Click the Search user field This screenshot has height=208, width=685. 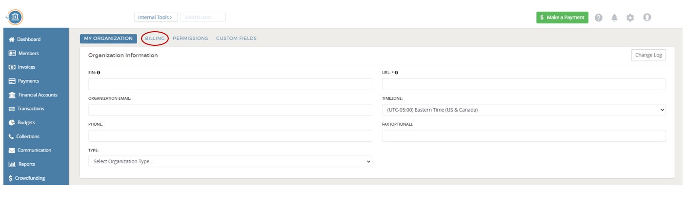(x=203, y=18)
